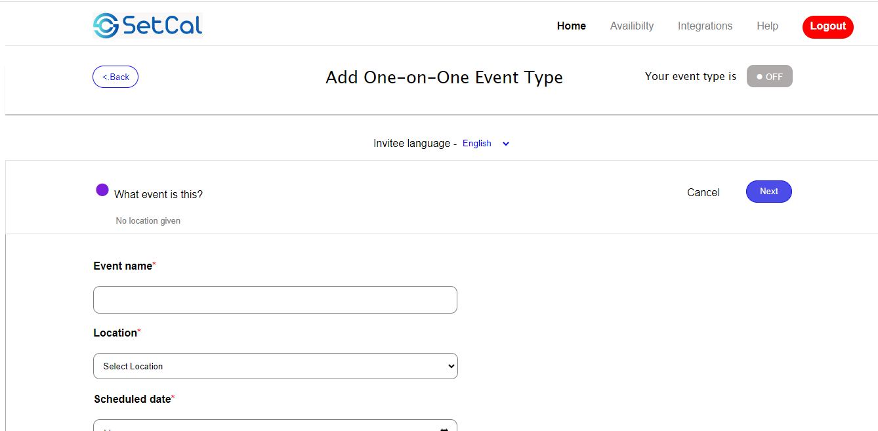Image resolution: width=878 pixels, height=431 pixels.
Task: Select the Home menu item
Action: [571, 26]
